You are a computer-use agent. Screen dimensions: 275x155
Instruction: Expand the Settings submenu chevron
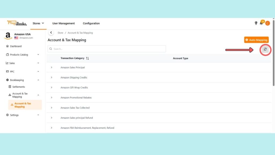(x=38, y=115)
